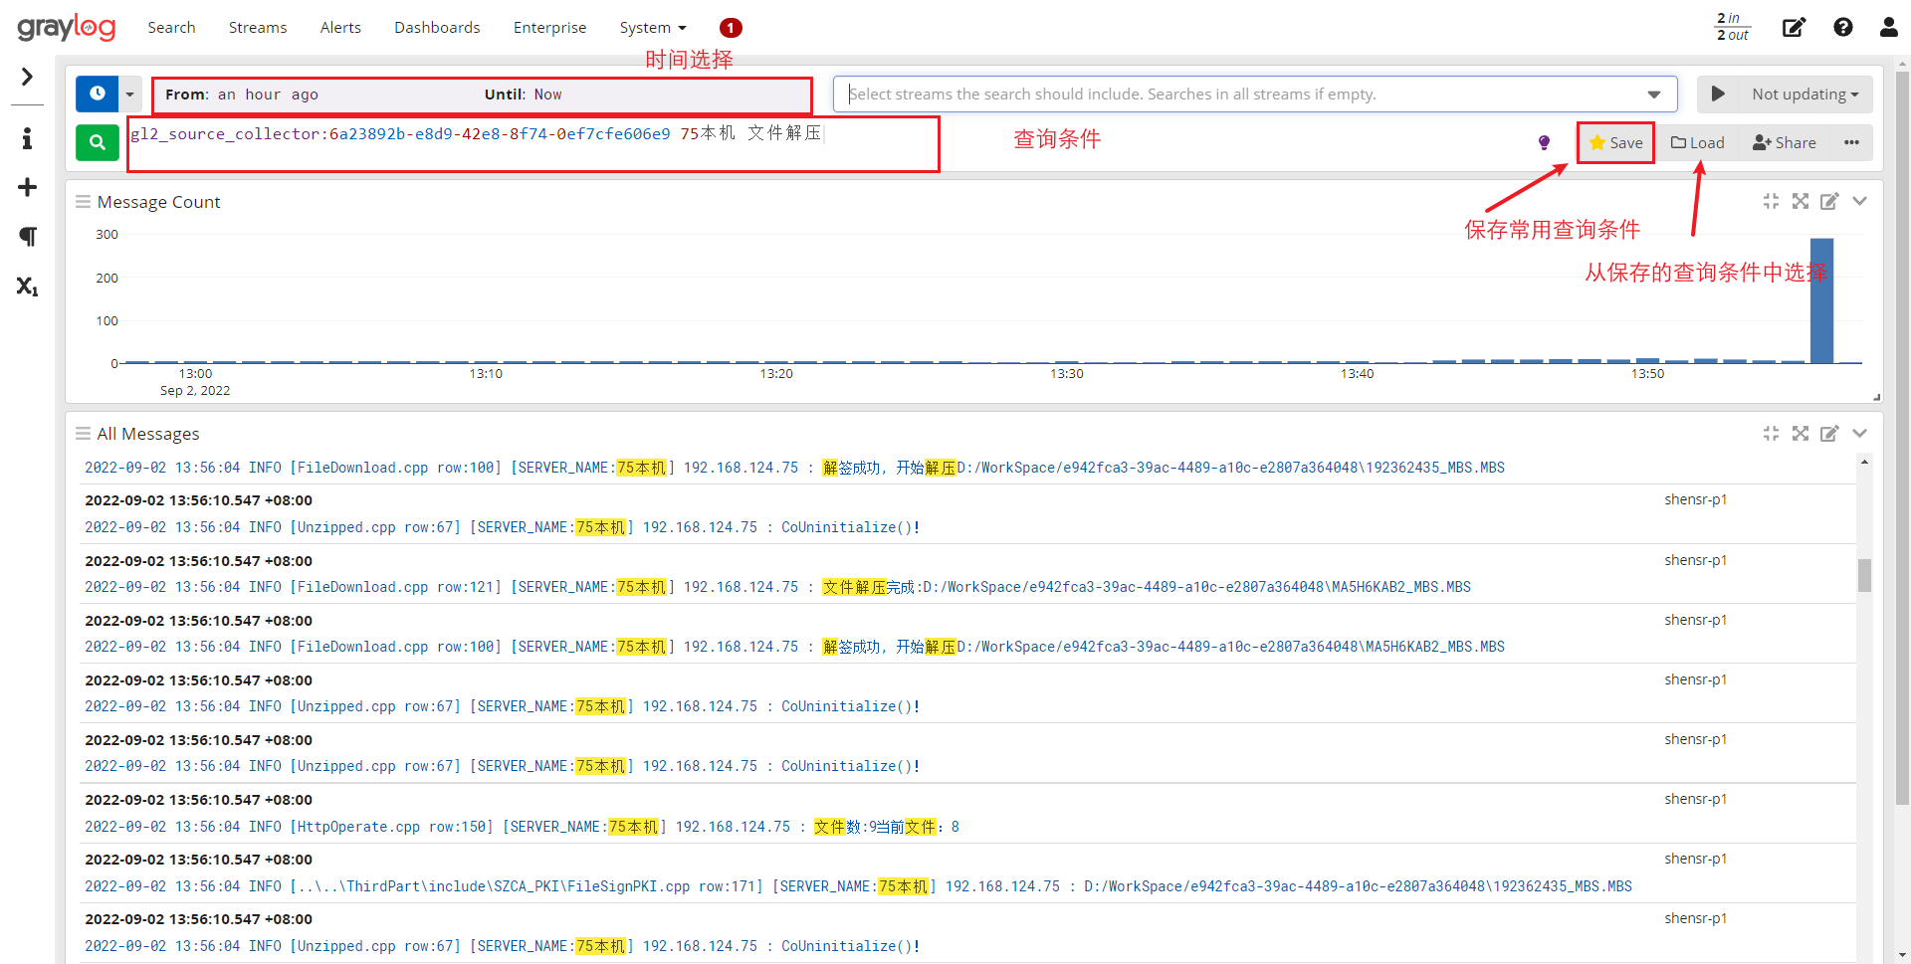This screenshot has width=1911, height=964.
Task: Open the Not updating refresh dropdown
Action: 1805,94
